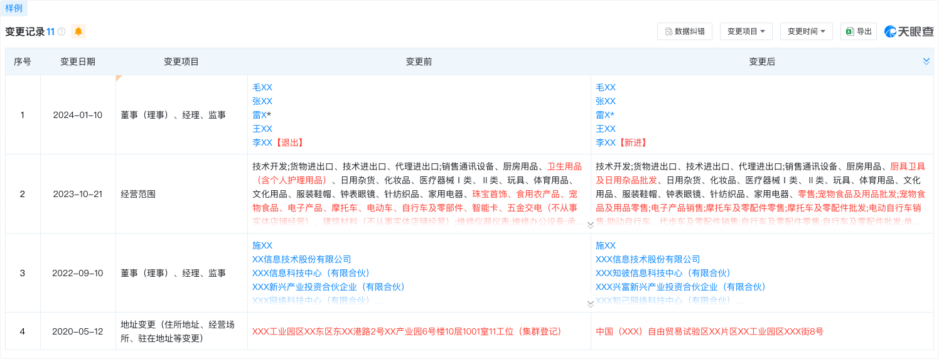Image resolution: width=939 pixels, height=359 pixels.
Task: Click the 变更项目 column header
Action: tap(181, 62)
